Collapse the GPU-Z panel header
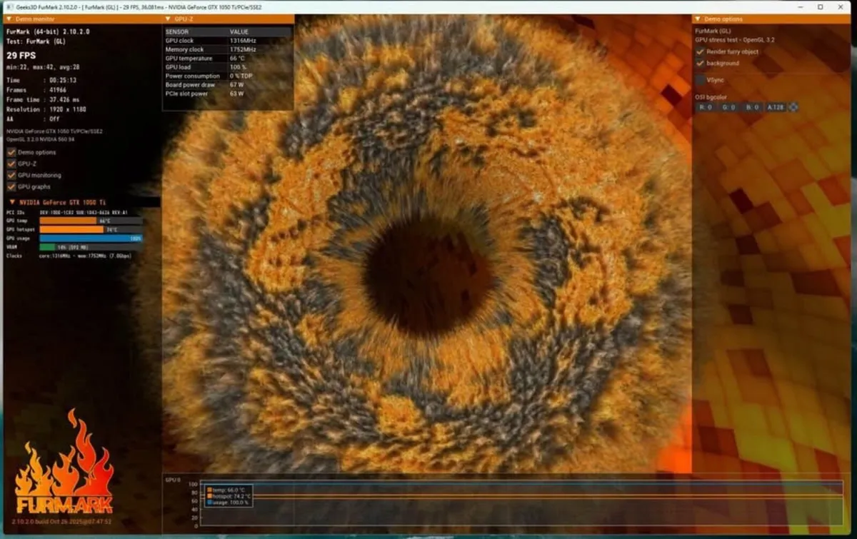Viewport: 857px width, 539px height. pos(167,19)
